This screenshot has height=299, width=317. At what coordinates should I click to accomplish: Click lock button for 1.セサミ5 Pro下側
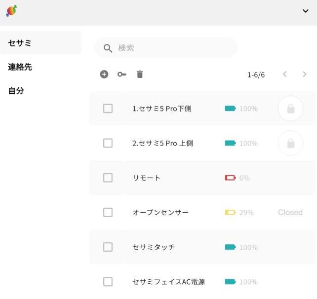[x=291, y=109]
